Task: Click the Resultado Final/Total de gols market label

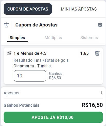Action: tap(41, 60)
